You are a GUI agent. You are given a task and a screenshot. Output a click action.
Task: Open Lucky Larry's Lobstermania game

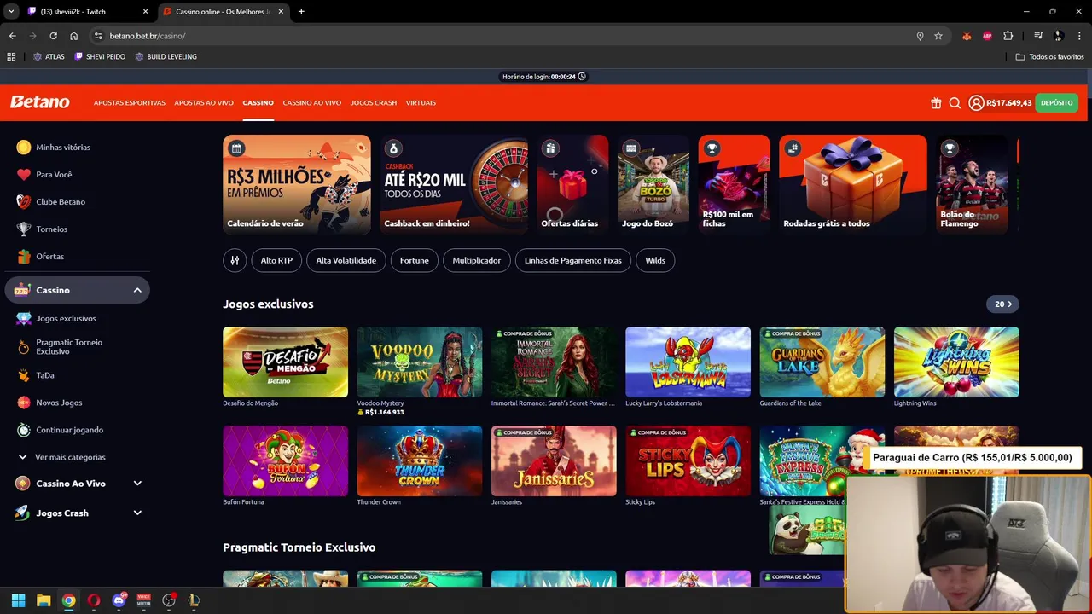click(x=688, y=362)
